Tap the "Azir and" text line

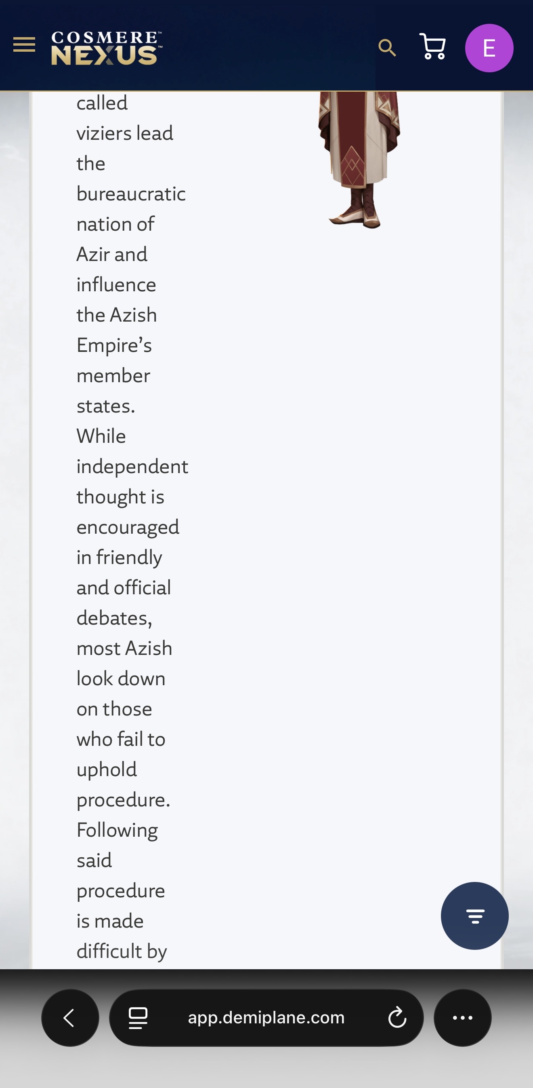(112, 254)
